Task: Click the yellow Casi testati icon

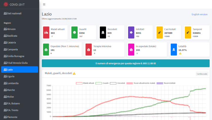Action: click(159, 32)
